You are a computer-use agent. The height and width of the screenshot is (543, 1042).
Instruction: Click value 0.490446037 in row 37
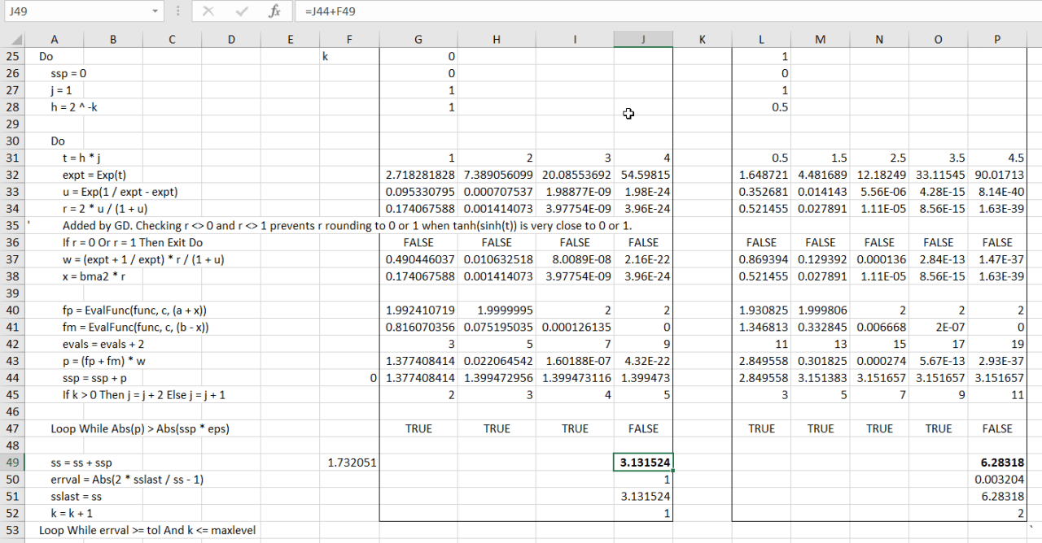pyautogui.click(x=420, y=259)
